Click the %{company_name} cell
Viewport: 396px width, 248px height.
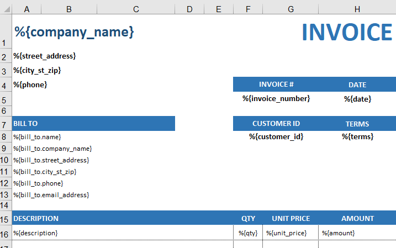coord(74,32)
